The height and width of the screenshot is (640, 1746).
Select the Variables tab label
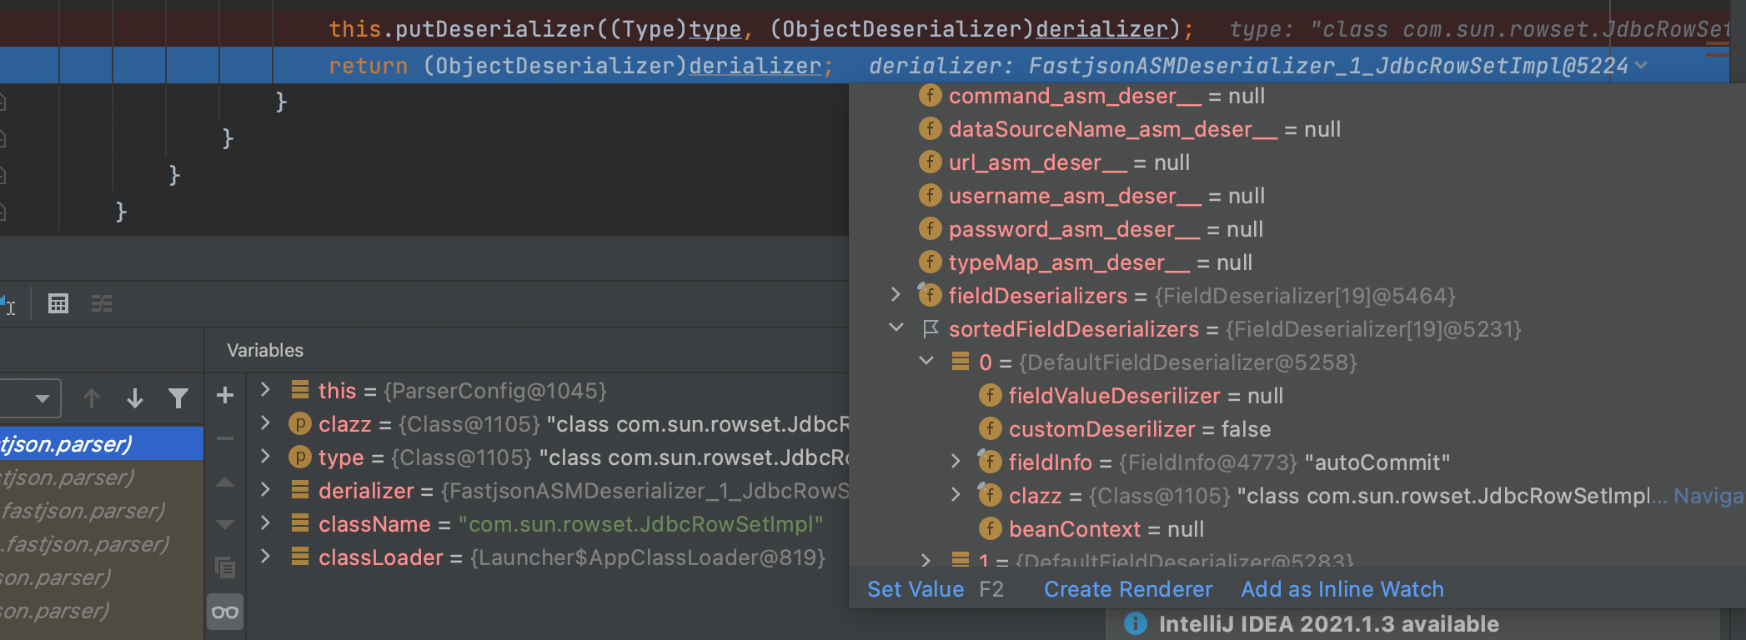tap(265, 350)
